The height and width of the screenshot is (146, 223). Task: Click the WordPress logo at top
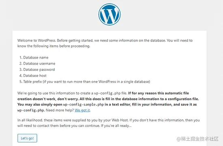109,14
